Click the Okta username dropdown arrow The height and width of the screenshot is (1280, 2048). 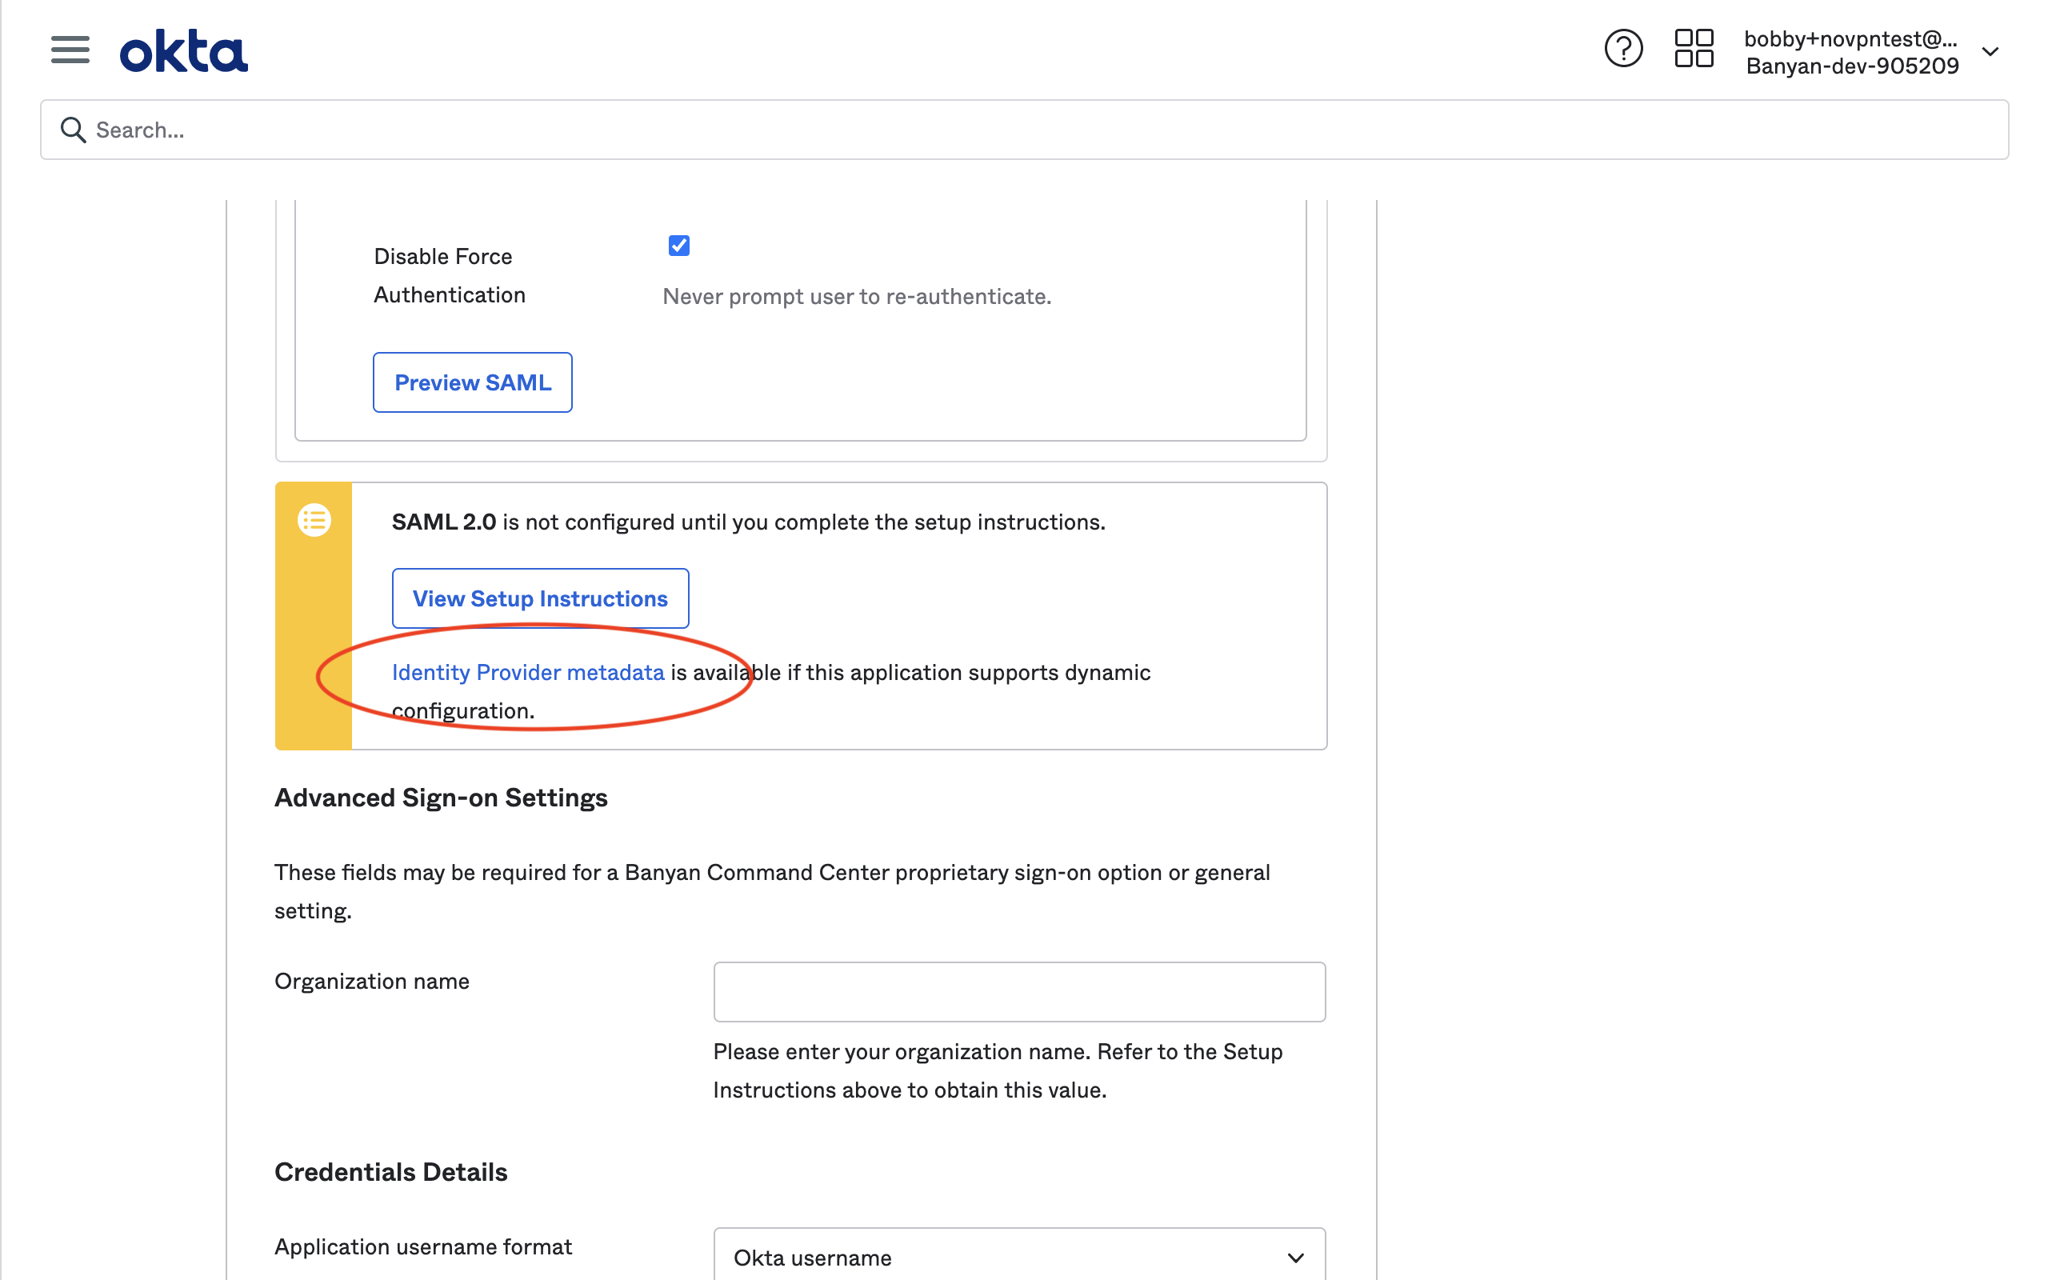coord(1295,1257)
